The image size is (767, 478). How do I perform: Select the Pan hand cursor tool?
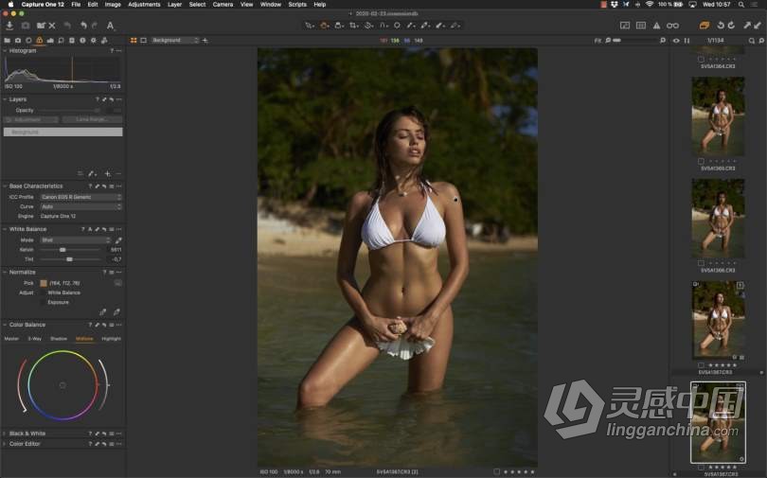coord(324,26)
